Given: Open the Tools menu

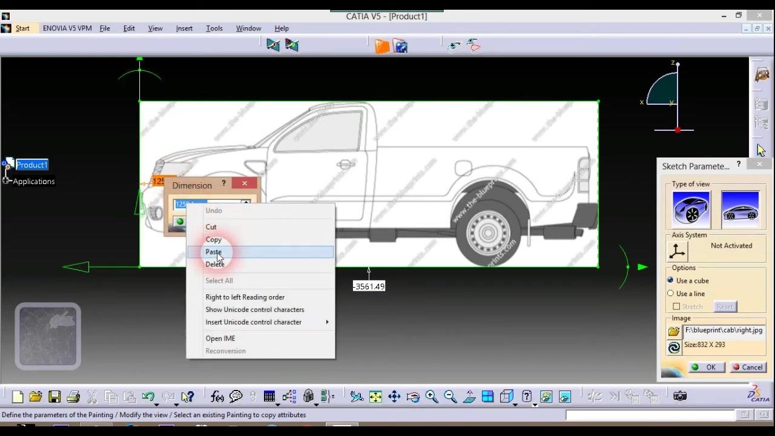Looking at the screenshot, I should point(214,28).
